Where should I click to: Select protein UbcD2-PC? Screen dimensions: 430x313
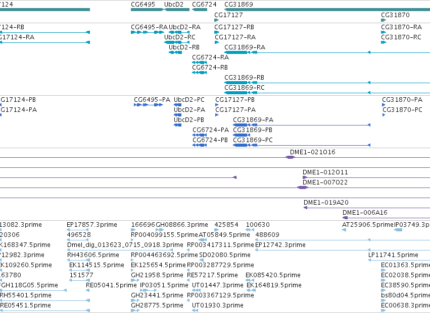189,100
